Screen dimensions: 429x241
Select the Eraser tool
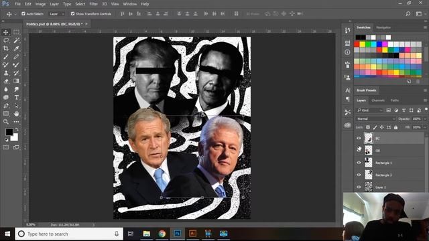6,81
